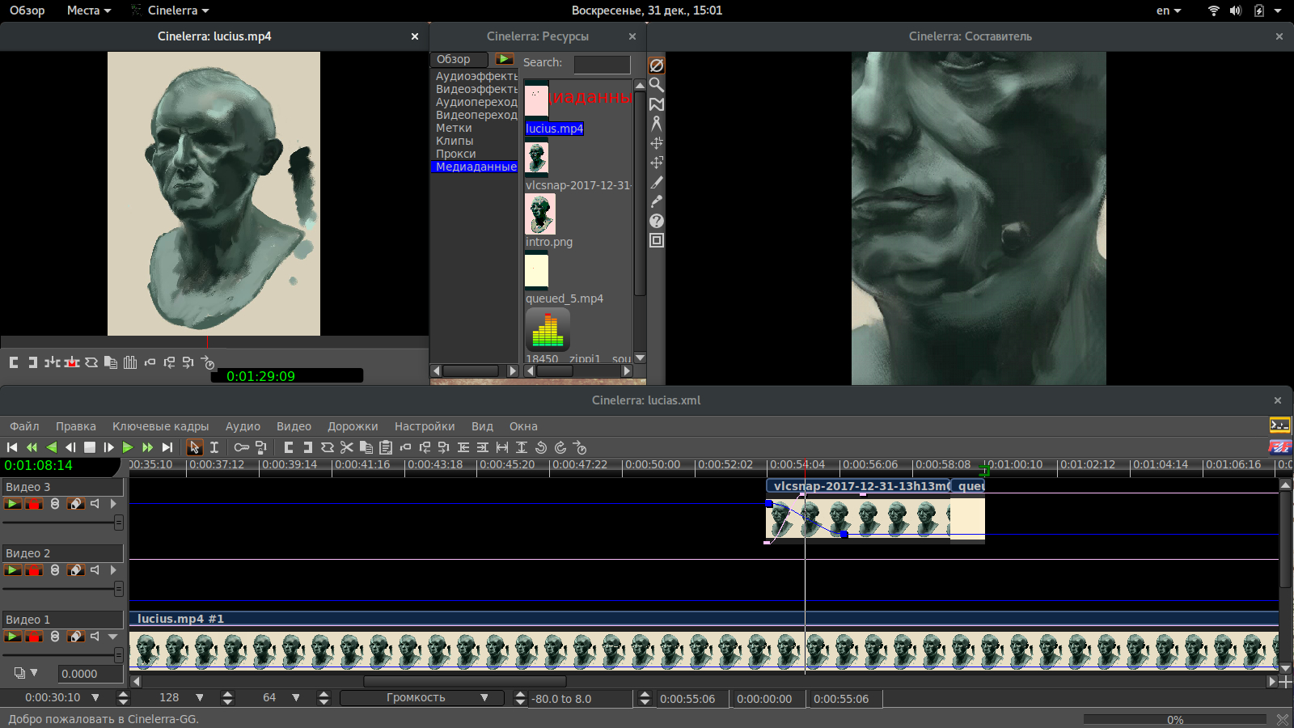Expand the Видео 2 track controls
Screen dimensions: 1294x728
(x=113, y=570)
